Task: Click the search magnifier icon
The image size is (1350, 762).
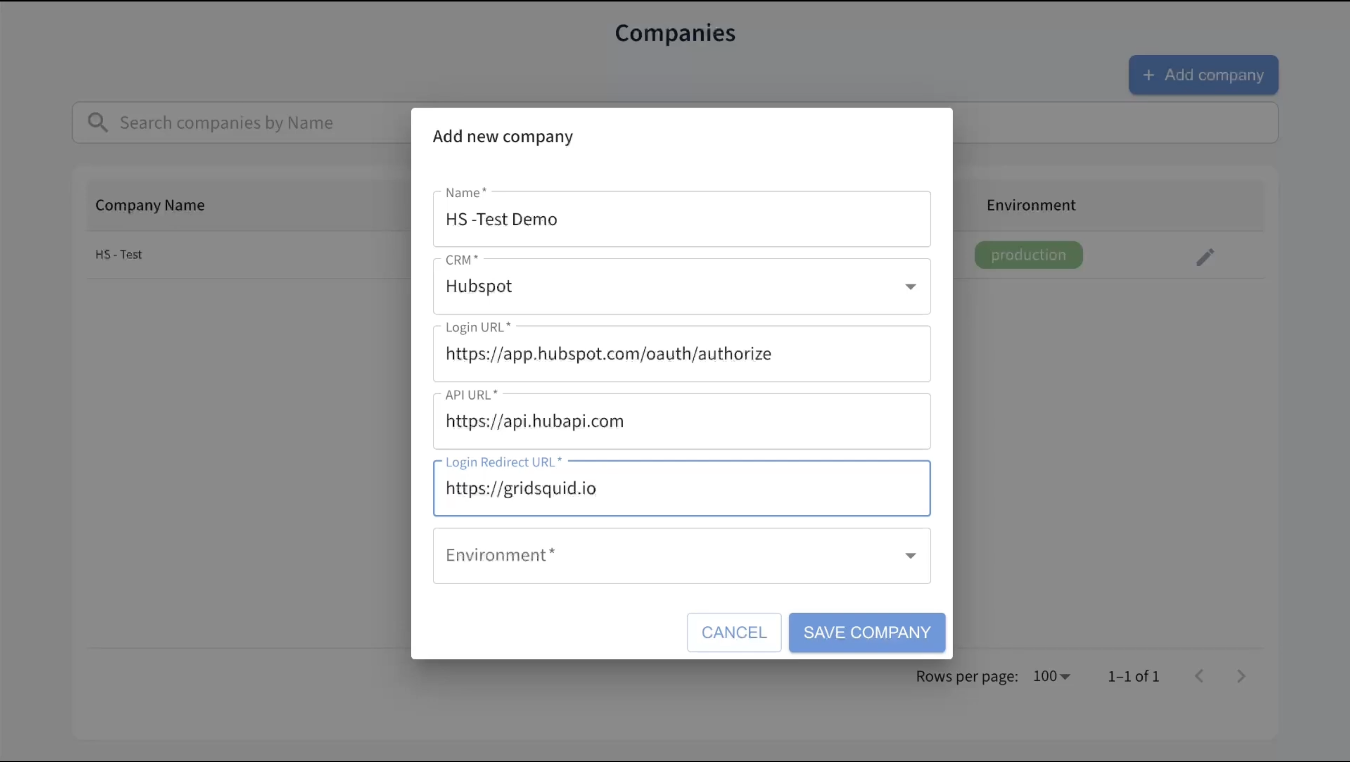Action: (x=97, y=122)
